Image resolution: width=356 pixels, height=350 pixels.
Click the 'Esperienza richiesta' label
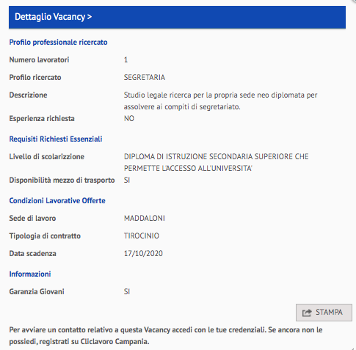[42, 119]
